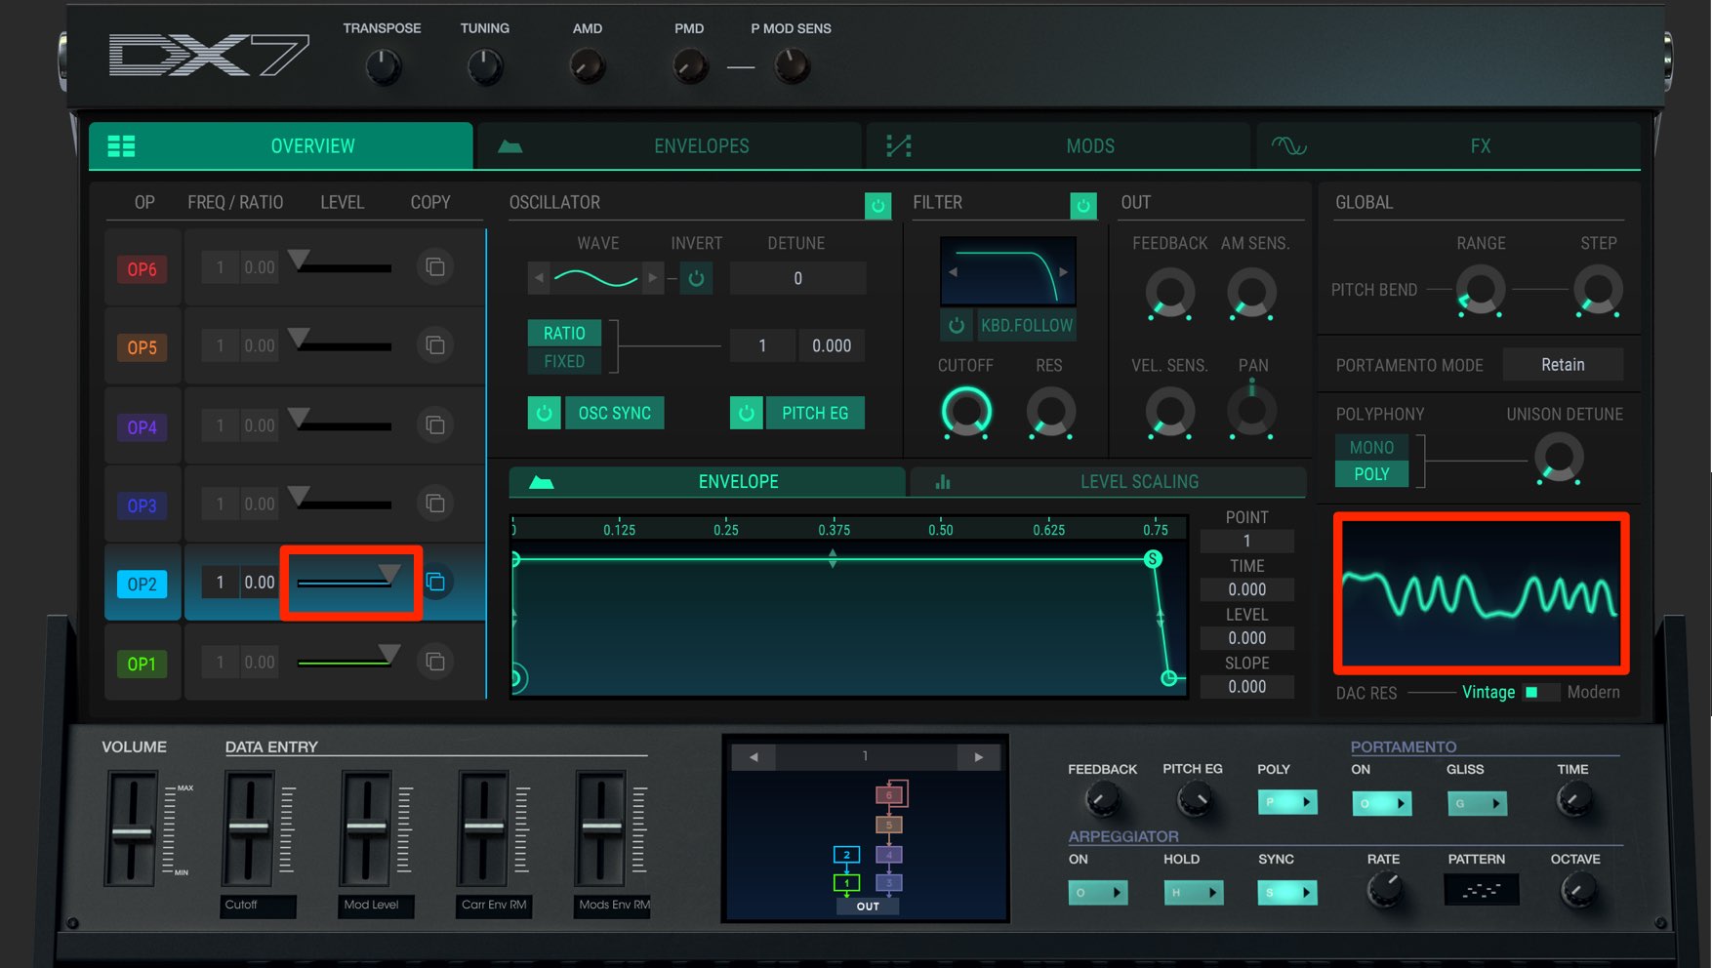The height and width of the screenshot is (968, 1712).
Task: Open the arpeggiator Pattern selector
Action: 1481,890
